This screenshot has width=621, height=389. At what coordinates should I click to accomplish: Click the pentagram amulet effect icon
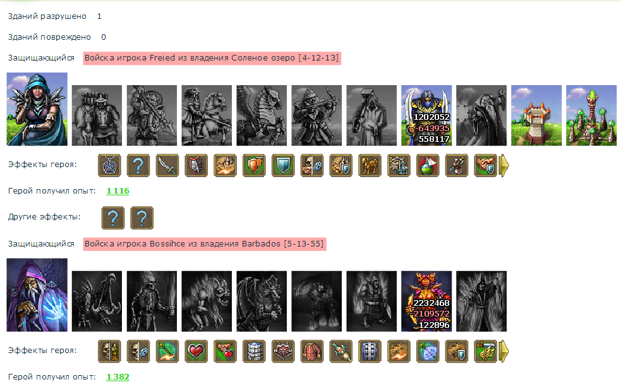109,165
